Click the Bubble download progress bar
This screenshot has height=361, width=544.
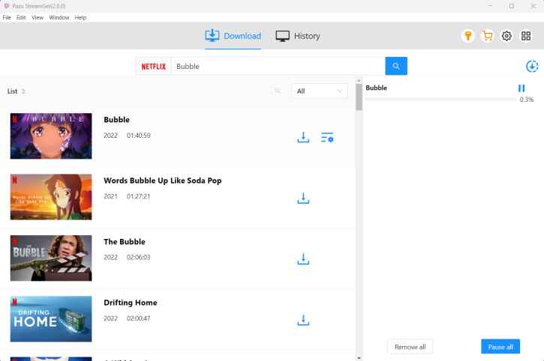pyautogui.click(x=440, y=99)
